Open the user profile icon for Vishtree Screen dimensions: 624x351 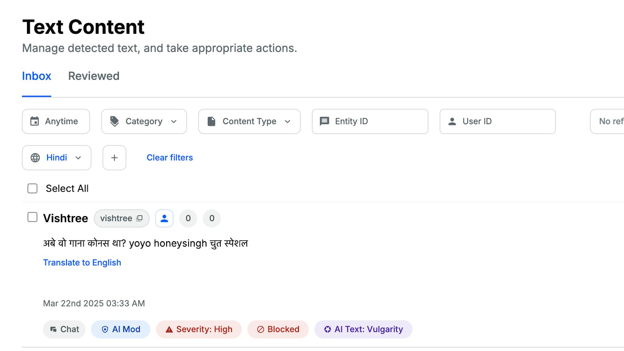tap(164, 218)
